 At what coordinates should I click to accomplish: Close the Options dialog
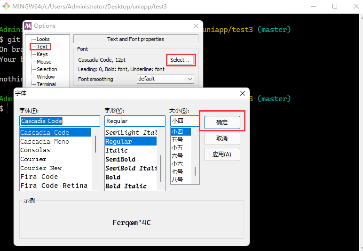(x=196, y=26)
